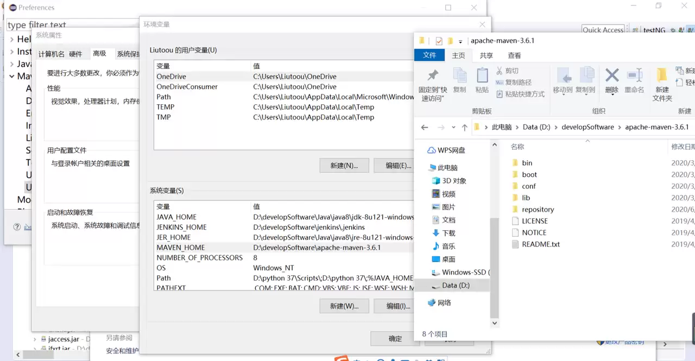Click Explorer back navigation arrow
695x361 pixels.
coord(425,128)
